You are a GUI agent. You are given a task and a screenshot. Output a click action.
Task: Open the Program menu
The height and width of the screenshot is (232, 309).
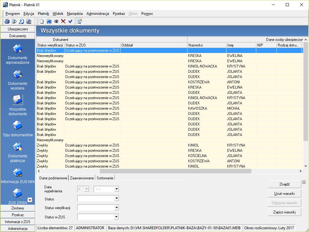pyautogui.click(x=13, y=14)
